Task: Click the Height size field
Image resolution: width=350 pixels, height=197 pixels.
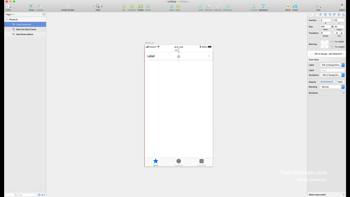Action: tap(339, 27)
